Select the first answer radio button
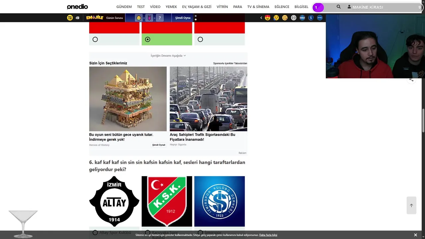Viewport: 425px width, 239px height. (95, 40)
